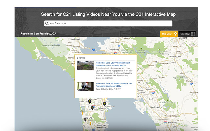Select the yellow marker on the west coast
The height and width of the screenshot is (131, 210).
tap(82, 113)
